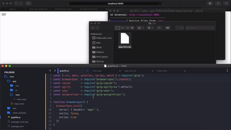
Task: Open Finder action gear menu
Action: point(151,28)
